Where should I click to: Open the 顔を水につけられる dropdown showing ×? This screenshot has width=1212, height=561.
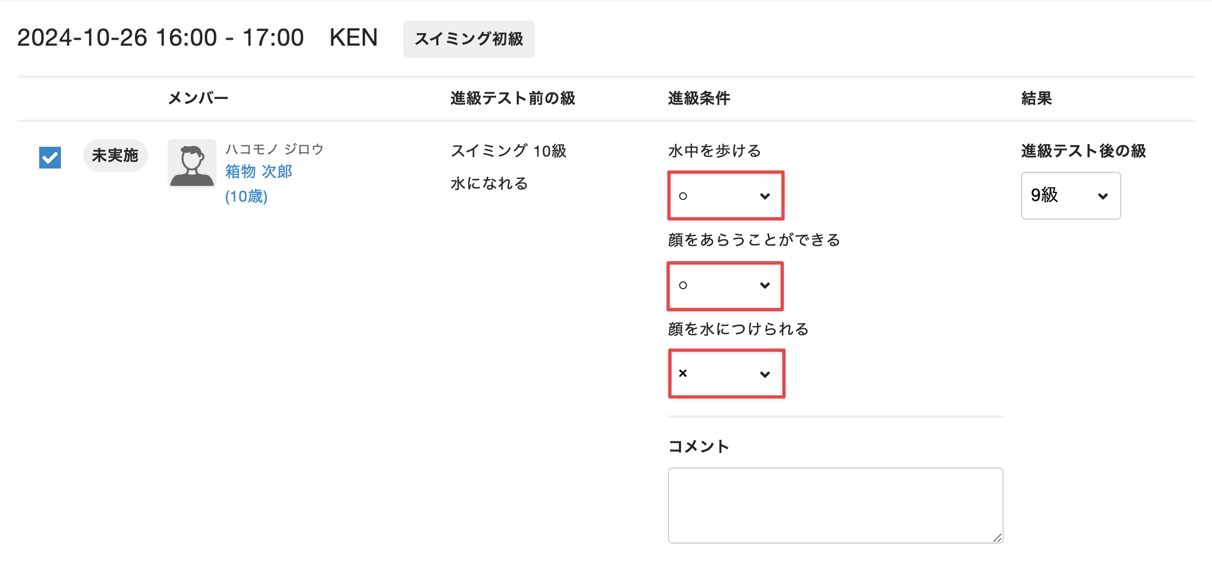pyautogui.click(x=726, y=374)
